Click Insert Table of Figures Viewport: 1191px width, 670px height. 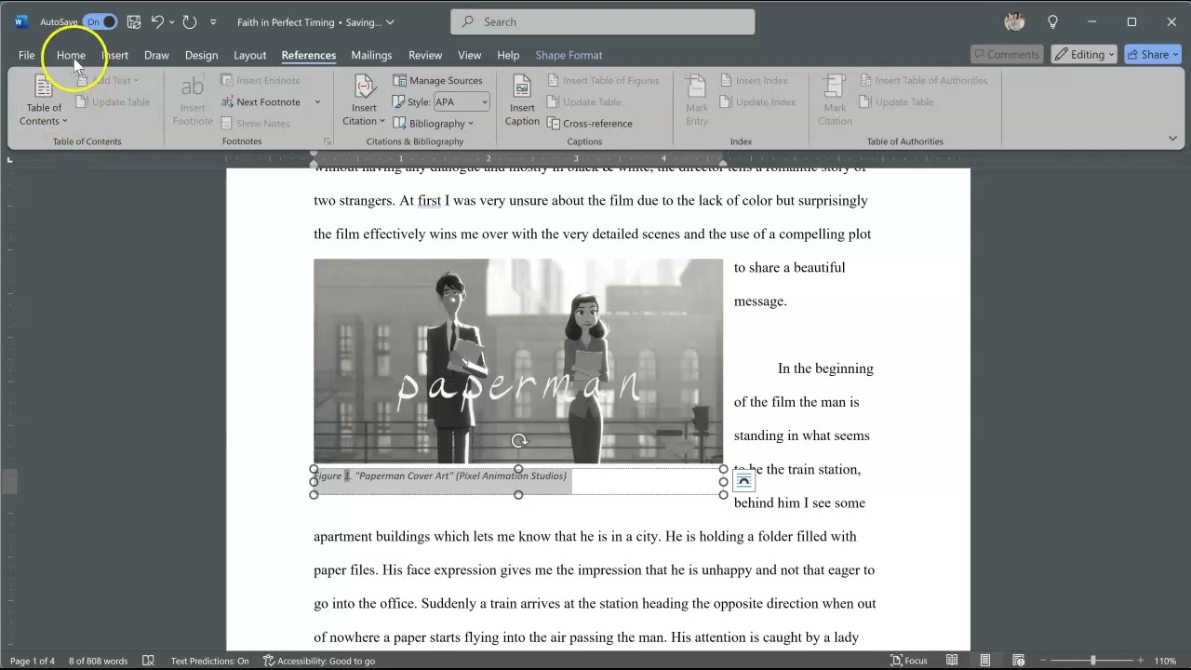pyautogui.click(x=603, y=80)
